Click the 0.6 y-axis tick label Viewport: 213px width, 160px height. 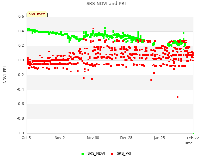pos(21,16)
